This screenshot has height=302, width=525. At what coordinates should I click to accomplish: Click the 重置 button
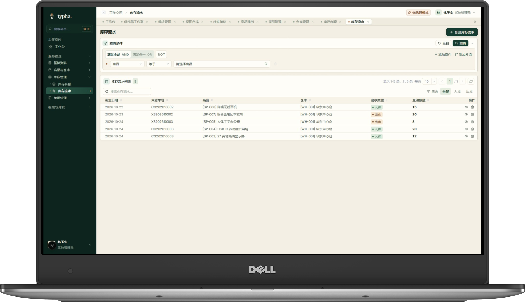coord(443,43)
